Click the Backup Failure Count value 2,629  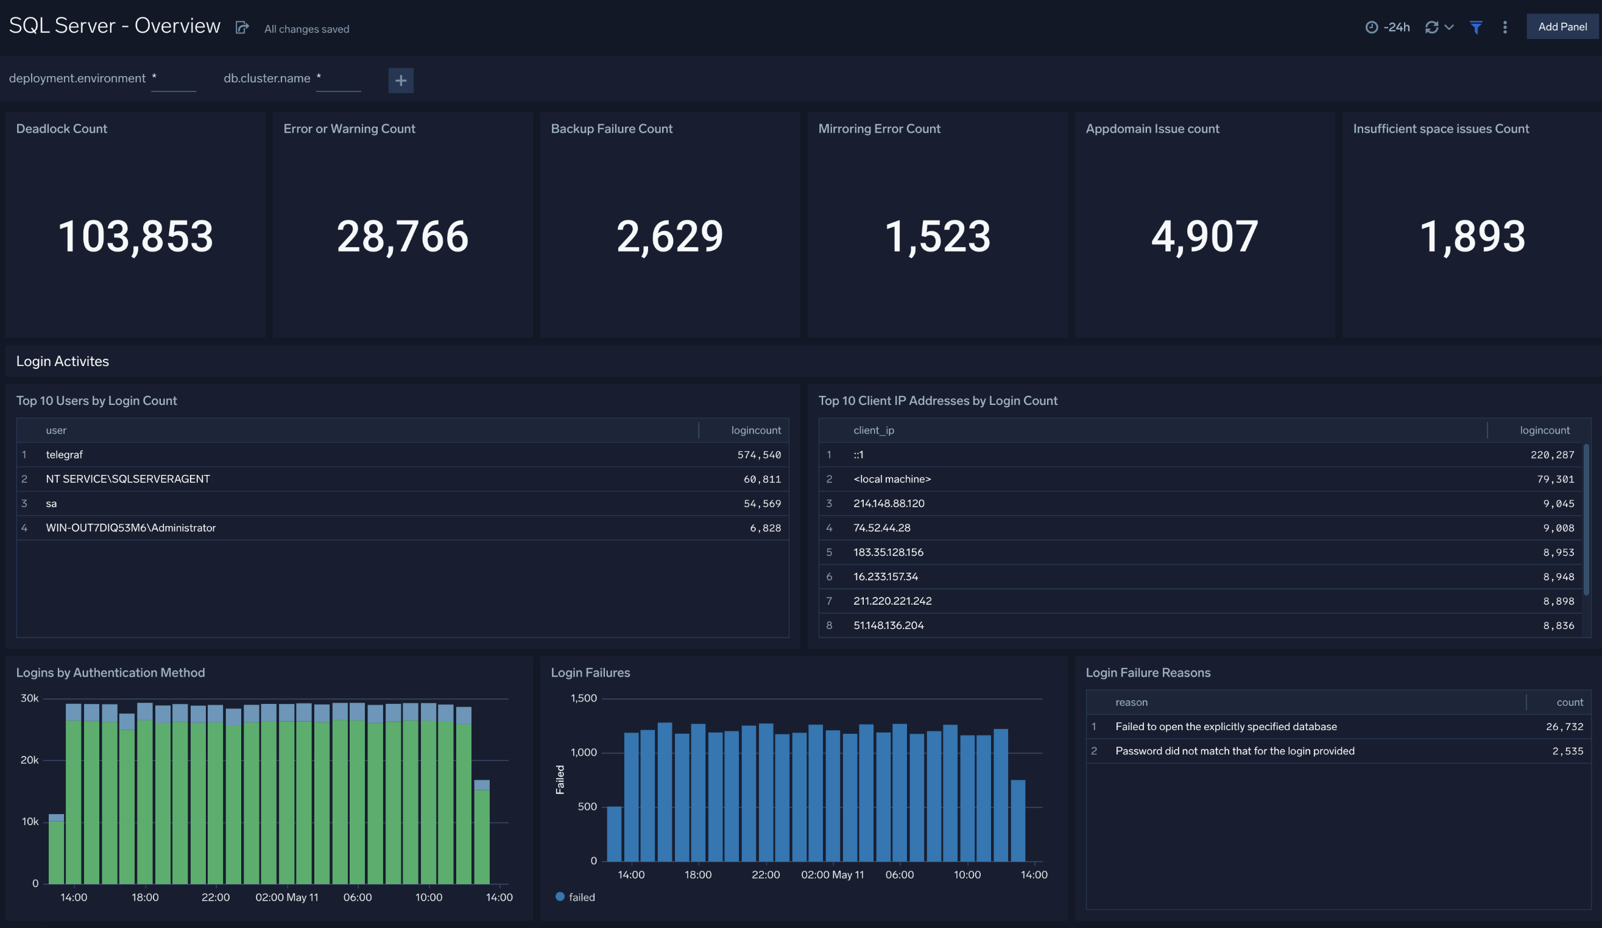click(x=669, y=236)
